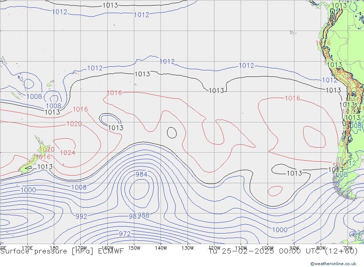Select the 'Surface pressure [hPa] ECMWF' title text
The height and width of the screenshot is (267, 364).
(62, 251)
